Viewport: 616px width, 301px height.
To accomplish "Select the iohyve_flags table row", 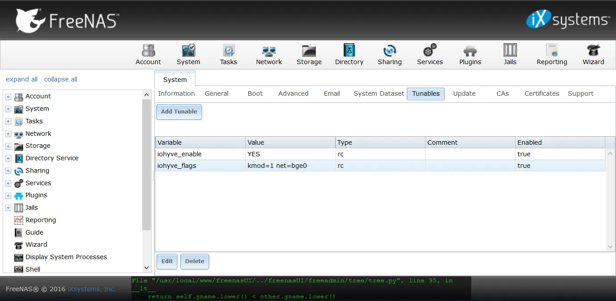I will click(290, 166).
